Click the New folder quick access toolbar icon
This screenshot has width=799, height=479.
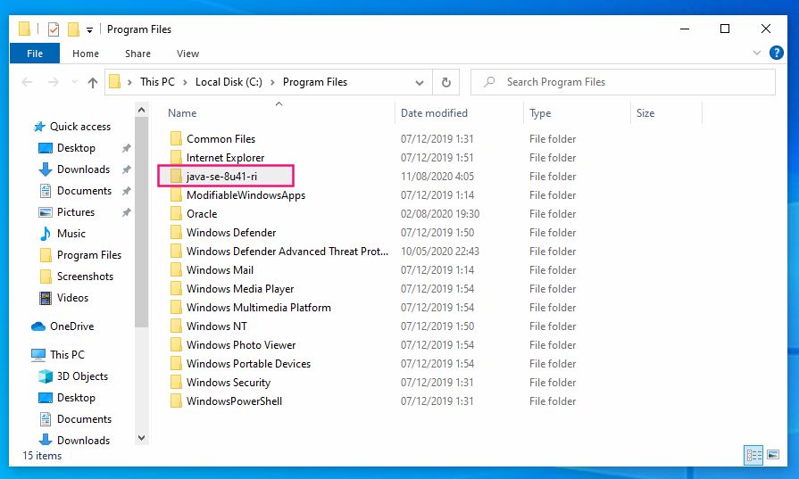73,29
